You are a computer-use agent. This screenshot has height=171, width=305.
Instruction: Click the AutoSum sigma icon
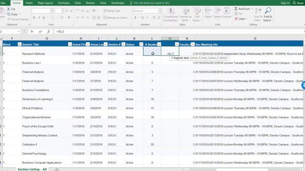pos(236,9)
